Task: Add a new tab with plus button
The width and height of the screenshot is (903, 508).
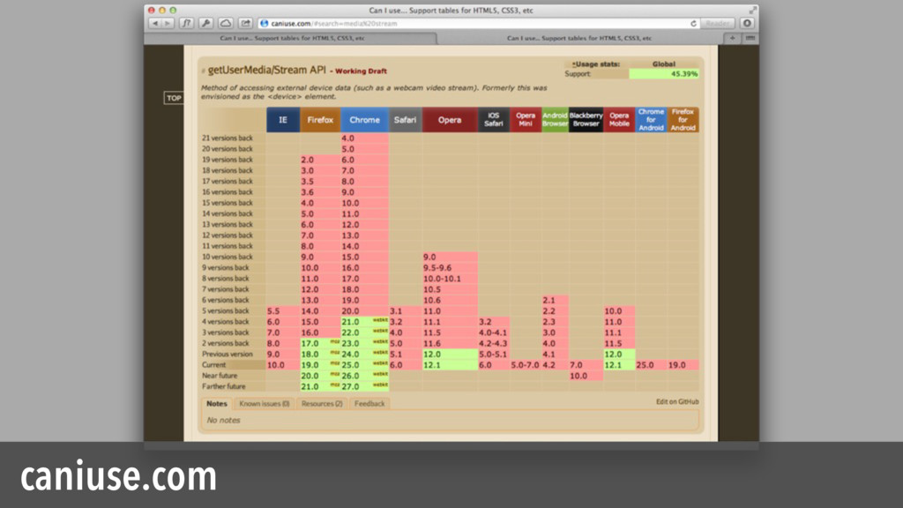Action: (x=733, y=38)
